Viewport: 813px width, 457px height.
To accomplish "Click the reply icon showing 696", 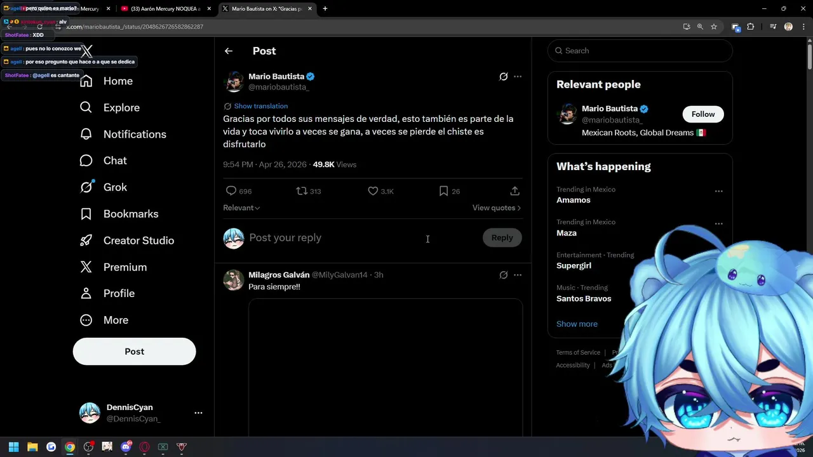I will coord(231,191).
